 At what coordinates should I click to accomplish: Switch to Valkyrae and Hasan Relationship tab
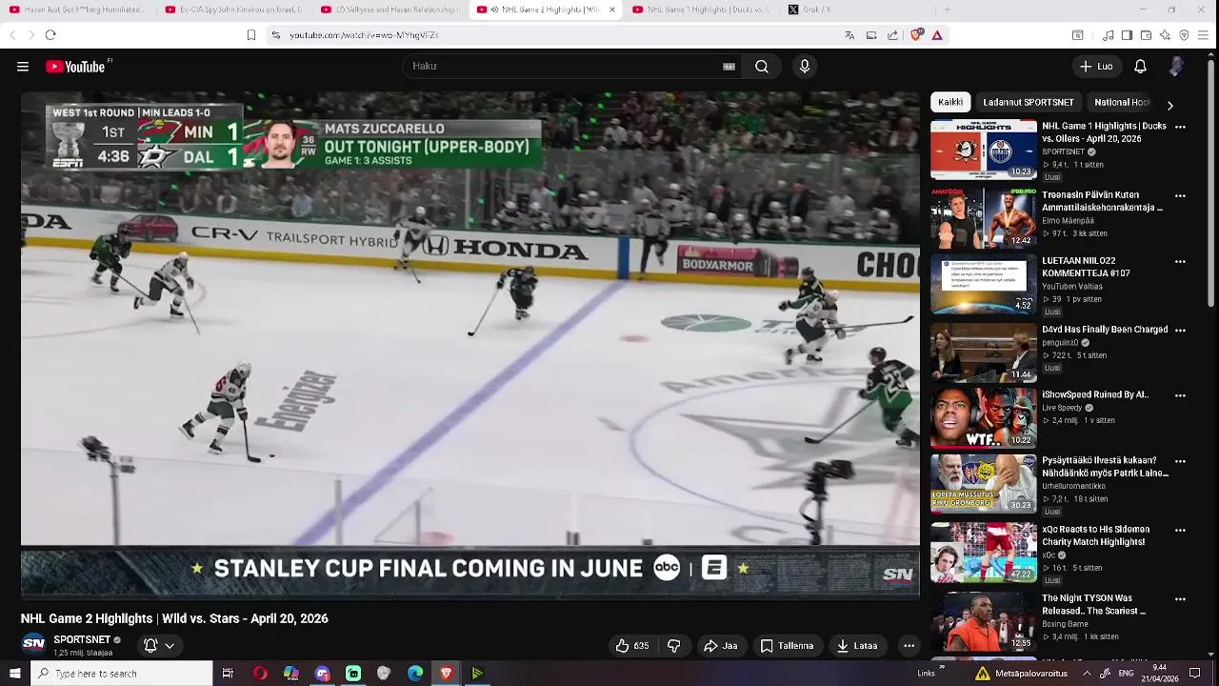coord(390,10)
